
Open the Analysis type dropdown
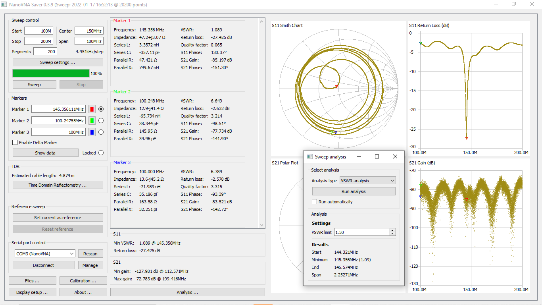(x=367, y=181)
